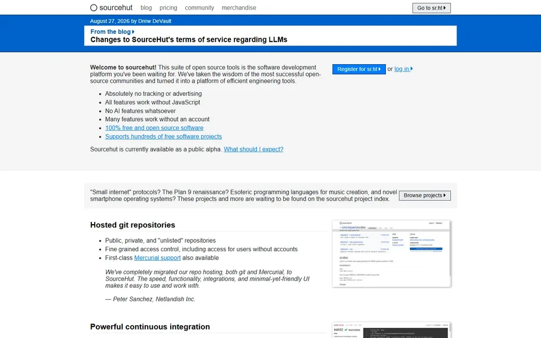Image resolution: width=541 pixels, height=338 pixels.
Task: Click 'No AI features whatsoever' bullet
Action: pos(140,111)
